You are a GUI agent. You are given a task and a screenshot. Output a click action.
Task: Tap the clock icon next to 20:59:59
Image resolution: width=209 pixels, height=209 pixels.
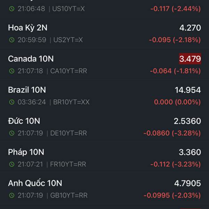12,40
